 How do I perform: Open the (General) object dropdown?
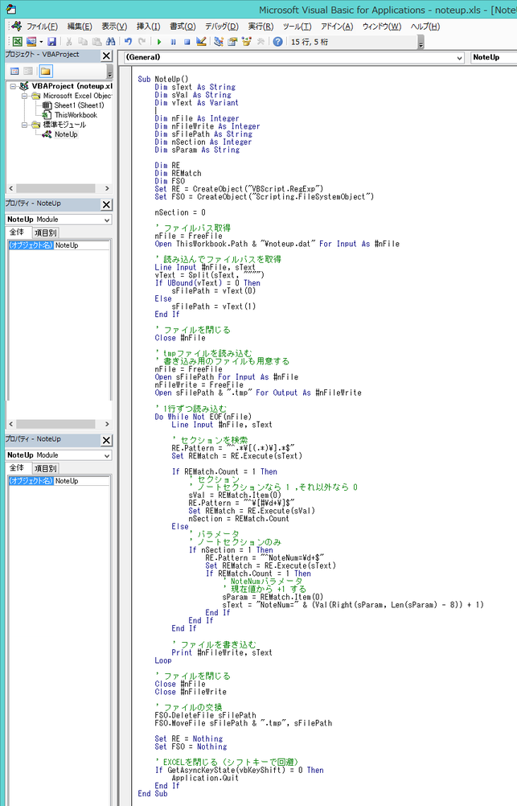pyautogui.click(x=460, y=58)
